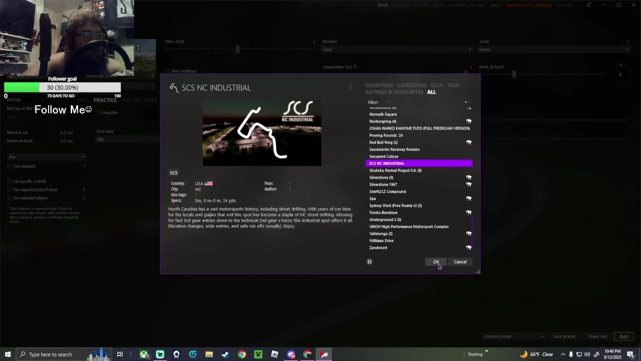
Task: Expand the Filter dropdown arrow
Action: click(x=466, y=102)
